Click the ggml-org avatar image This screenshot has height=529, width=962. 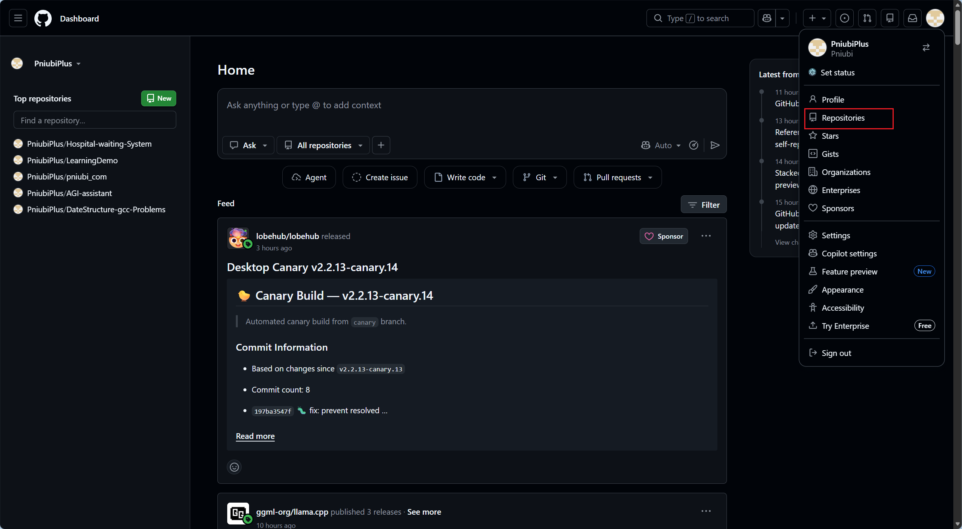[238, 513]
